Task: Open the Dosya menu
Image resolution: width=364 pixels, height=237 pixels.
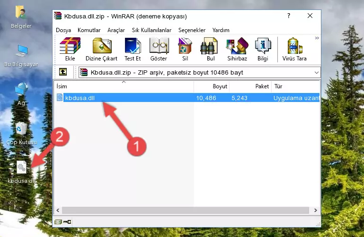Action: (63, 30)
